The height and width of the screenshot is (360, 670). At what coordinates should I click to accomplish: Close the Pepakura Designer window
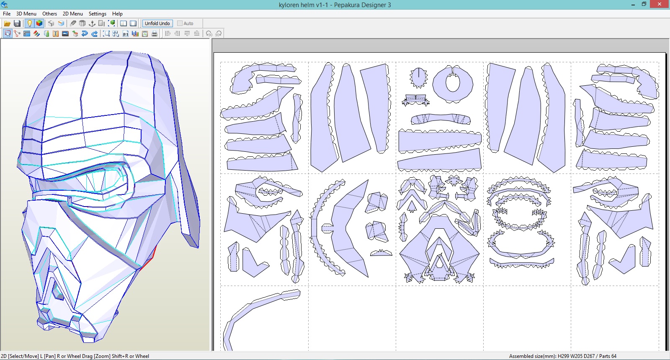660,4
